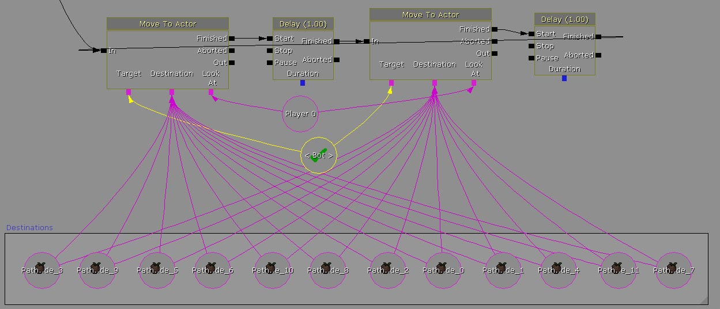Grab the Destinations comment box resize corner
This screenshot has height=309, width=720.
tap(704, 301)
